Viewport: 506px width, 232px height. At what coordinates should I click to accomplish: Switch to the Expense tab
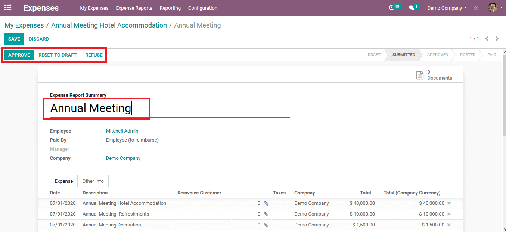[x=64, y=181]
